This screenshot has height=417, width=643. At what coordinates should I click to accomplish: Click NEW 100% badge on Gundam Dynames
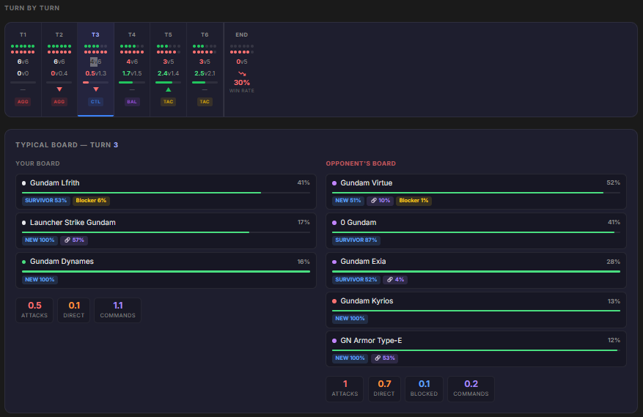coord(40,279)
